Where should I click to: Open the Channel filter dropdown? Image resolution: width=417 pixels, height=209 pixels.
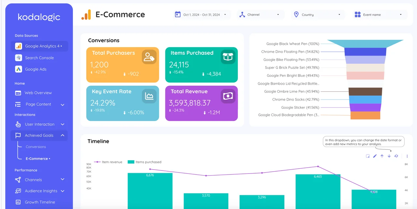click(x=260, y=15)
